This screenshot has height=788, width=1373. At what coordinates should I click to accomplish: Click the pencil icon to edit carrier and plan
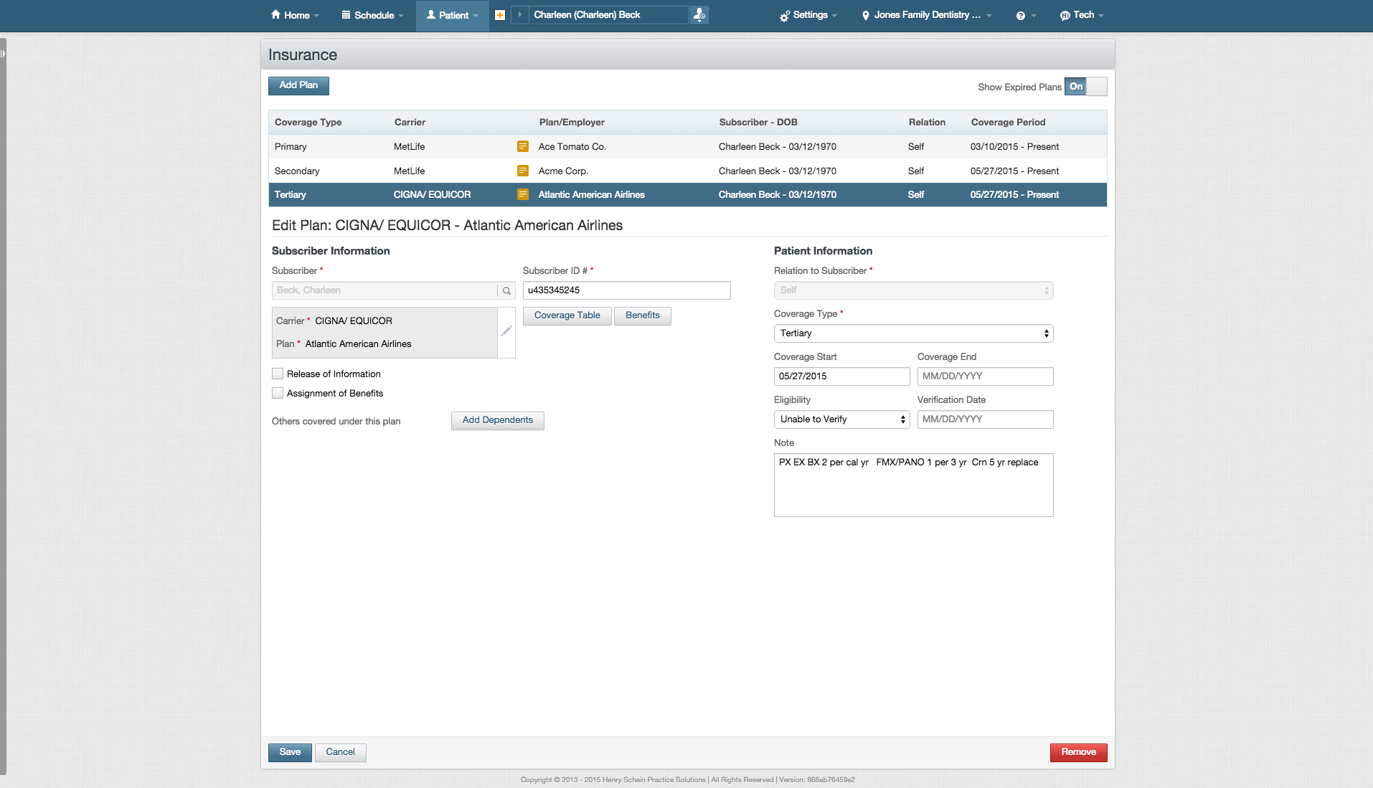pos(507,331)
